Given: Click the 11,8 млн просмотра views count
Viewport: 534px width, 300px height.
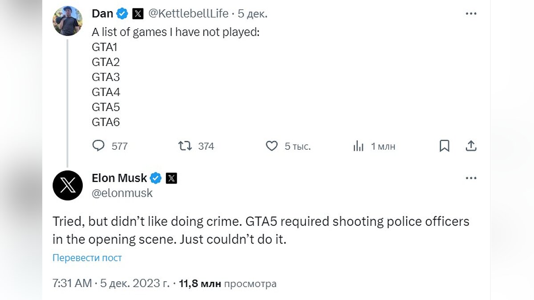Looking at the screenshot, I should click(227, 284).
